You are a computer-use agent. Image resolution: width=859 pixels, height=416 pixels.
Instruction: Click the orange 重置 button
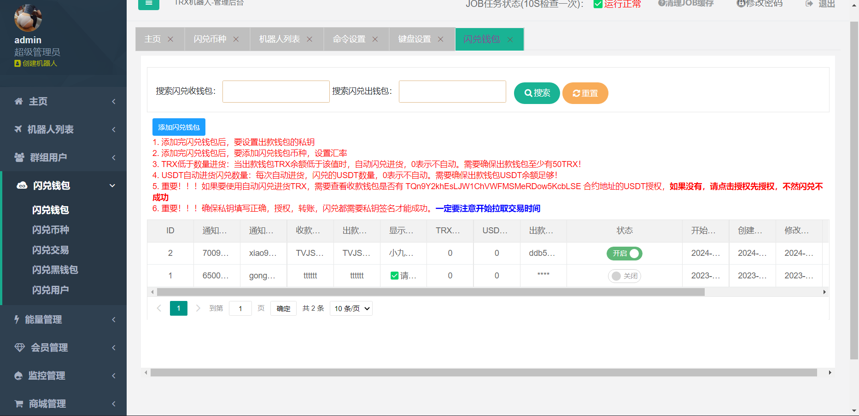(585, 93)
